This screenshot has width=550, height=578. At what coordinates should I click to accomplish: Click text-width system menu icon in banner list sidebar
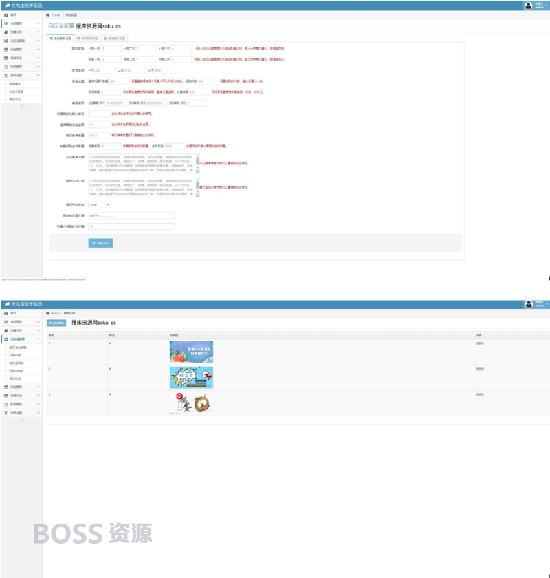[x=6, y=413]
